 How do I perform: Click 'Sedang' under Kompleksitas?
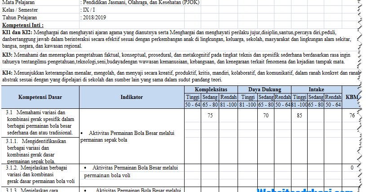pyautogui.click(x=210, y=97)
